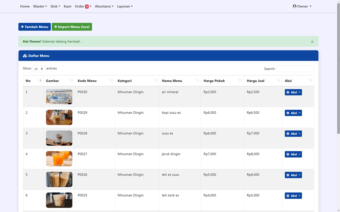The image size is (340, 212).
Task: Click the sort icon on Kode Menu column
Action: tap(111, 81)
